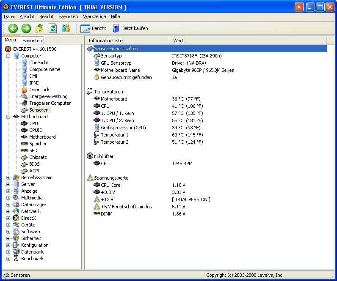Expand the Software node
This screenshot has height=281, width=337.
(x=8, y=232)
